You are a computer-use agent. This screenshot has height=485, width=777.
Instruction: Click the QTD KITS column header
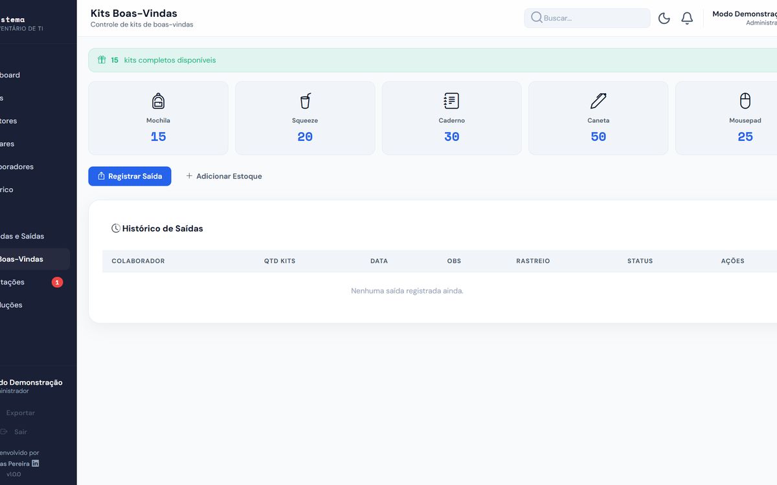[280, 261]
